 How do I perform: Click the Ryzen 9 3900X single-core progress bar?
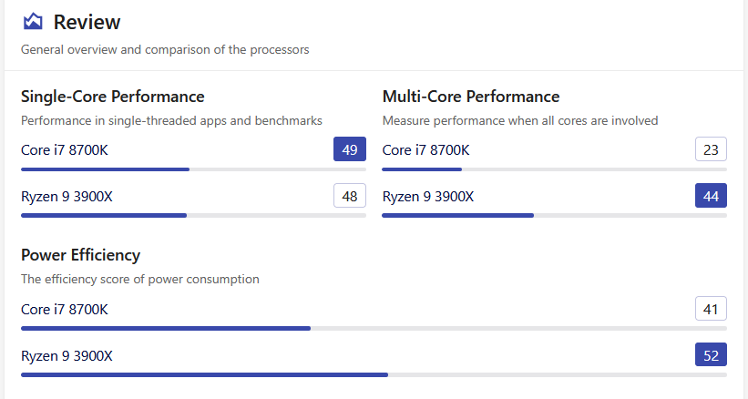(x=193, y=216)
